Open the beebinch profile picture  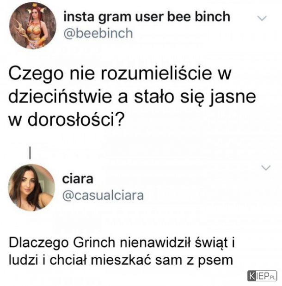[x=33, y=25]
